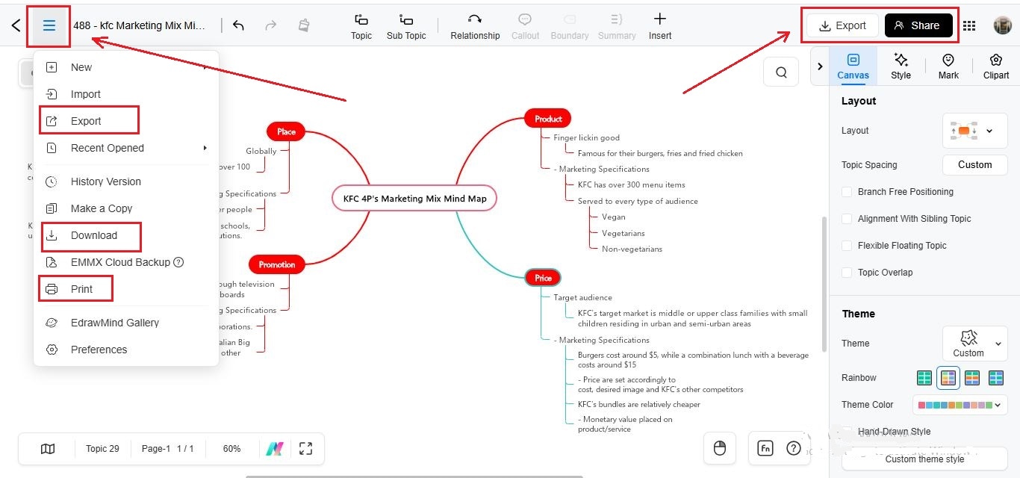Open the Theme Color dropdown

960,405
